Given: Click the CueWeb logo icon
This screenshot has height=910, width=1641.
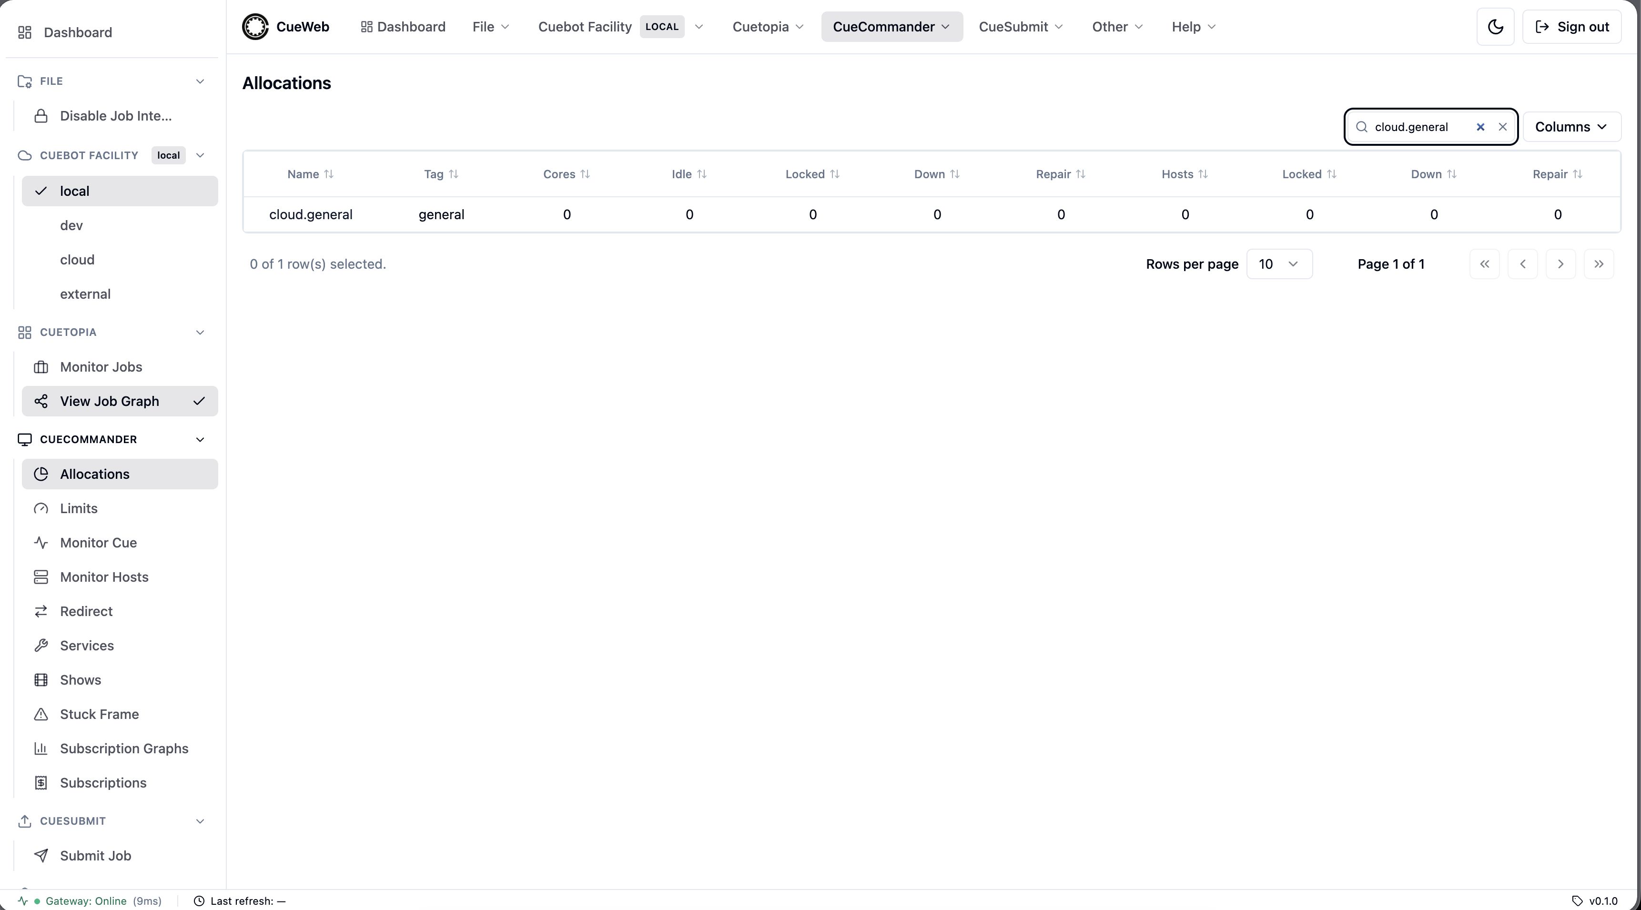Looking at the screenshot, I should coord(255,27).
